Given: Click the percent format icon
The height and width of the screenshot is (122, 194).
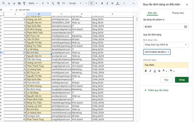Looking at the screenshot, I should (x=48, y=3).
